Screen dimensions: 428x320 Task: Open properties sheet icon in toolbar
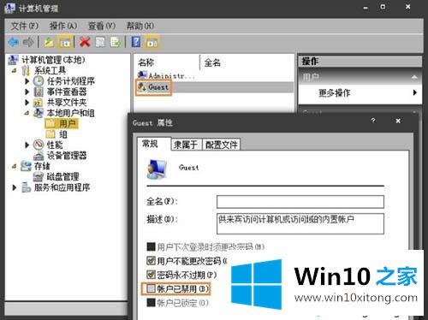click(x=100, y=42)
